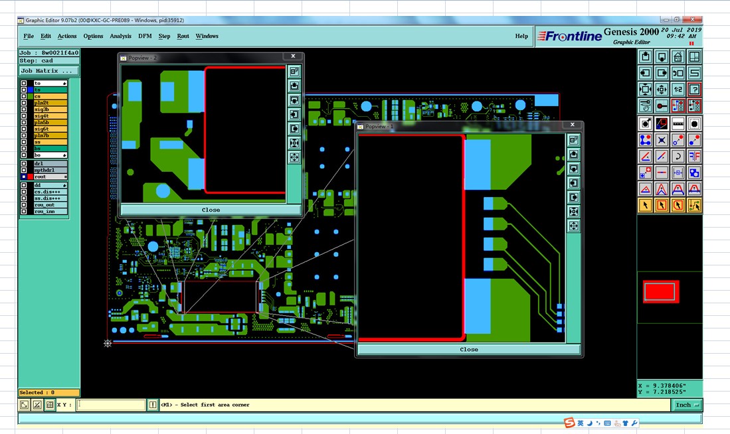Click the X Y coordinate input field
This screenshot has width=730, height=434.
tap(112, 405)
